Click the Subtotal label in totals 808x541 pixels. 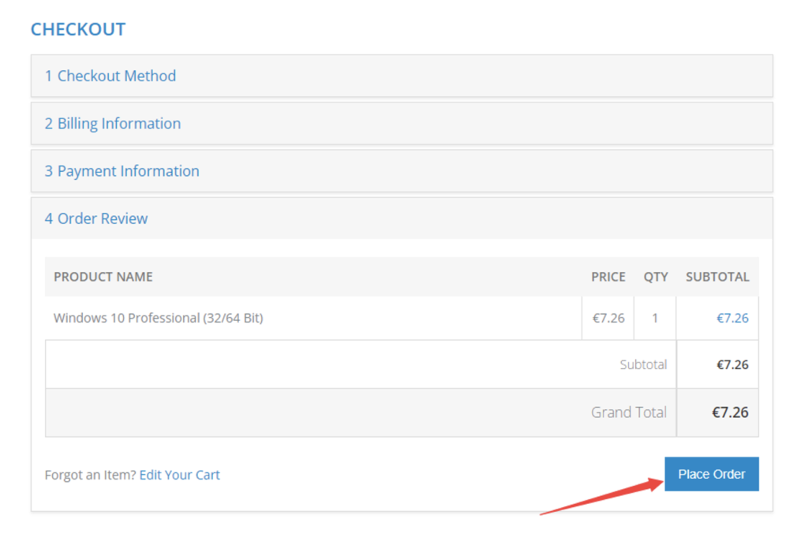coord(643,364)
